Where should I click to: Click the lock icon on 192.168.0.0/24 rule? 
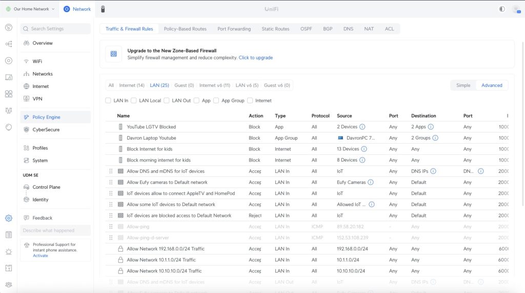click(x=120, y=249)
